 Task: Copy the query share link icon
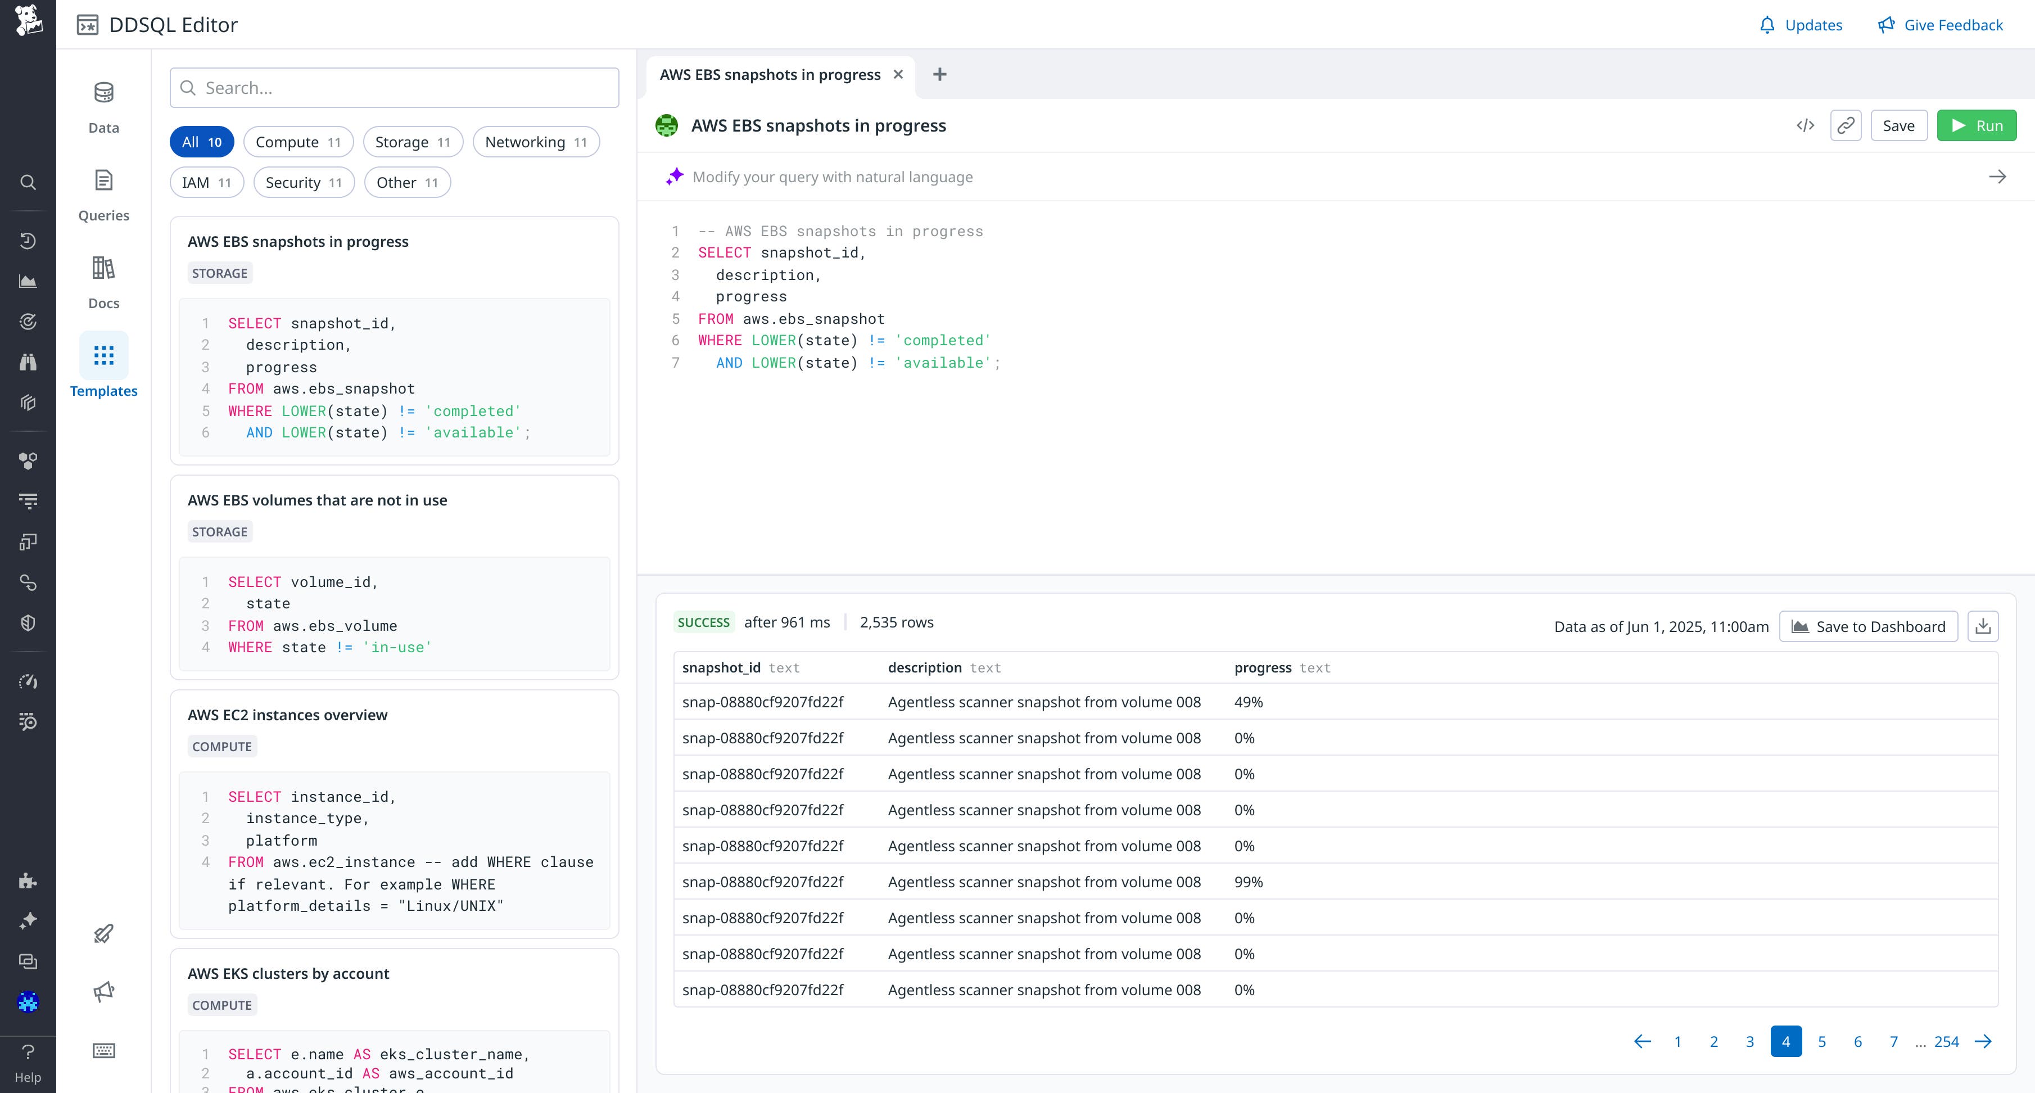(x=1846, y=125)
